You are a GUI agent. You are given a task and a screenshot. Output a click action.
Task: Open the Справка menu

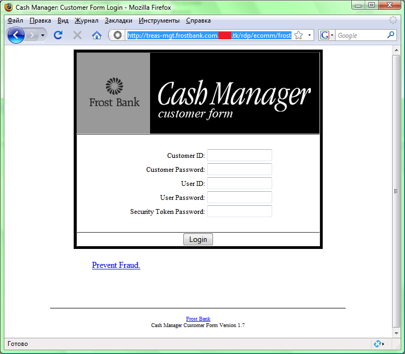click(x=198, y=20)
